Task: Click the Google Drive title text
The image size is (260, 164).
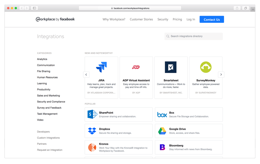Action: (177, 129)
